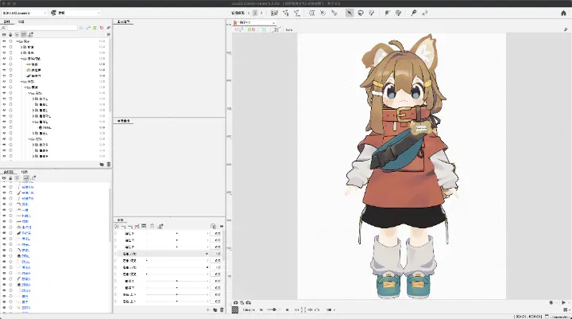The height and width of the screenshot is (319, 572).
Task: Click value field of topmost parameter
Action: click(217, 233)
